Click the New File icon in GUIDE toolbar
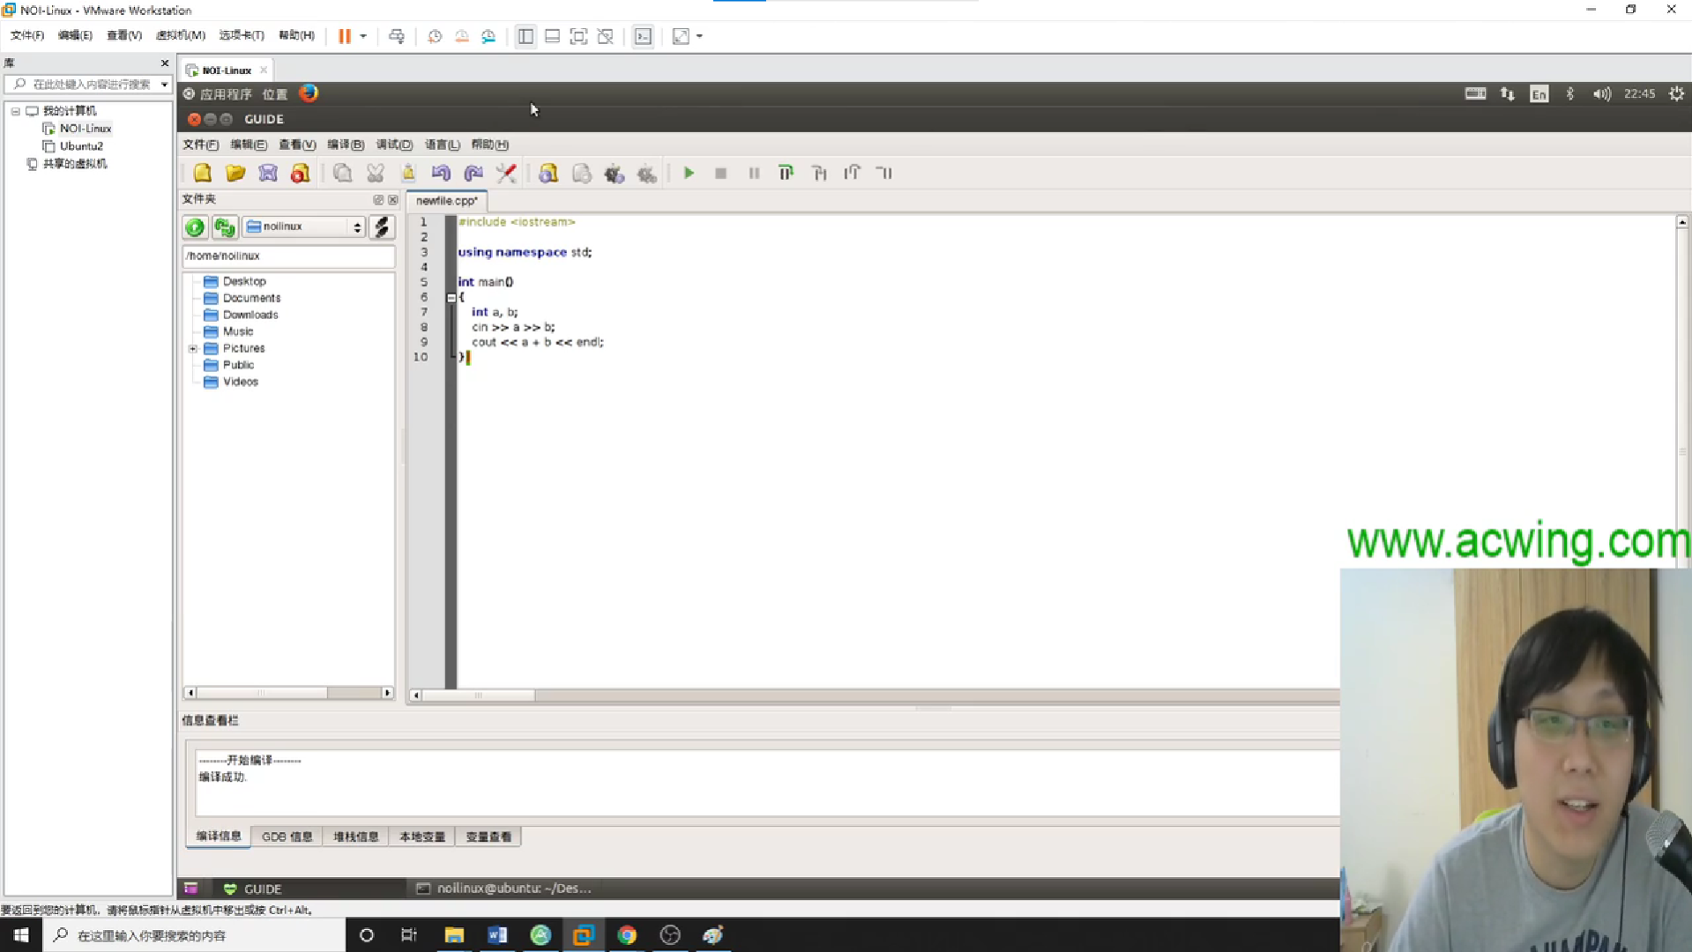 [x=203, y=174]
